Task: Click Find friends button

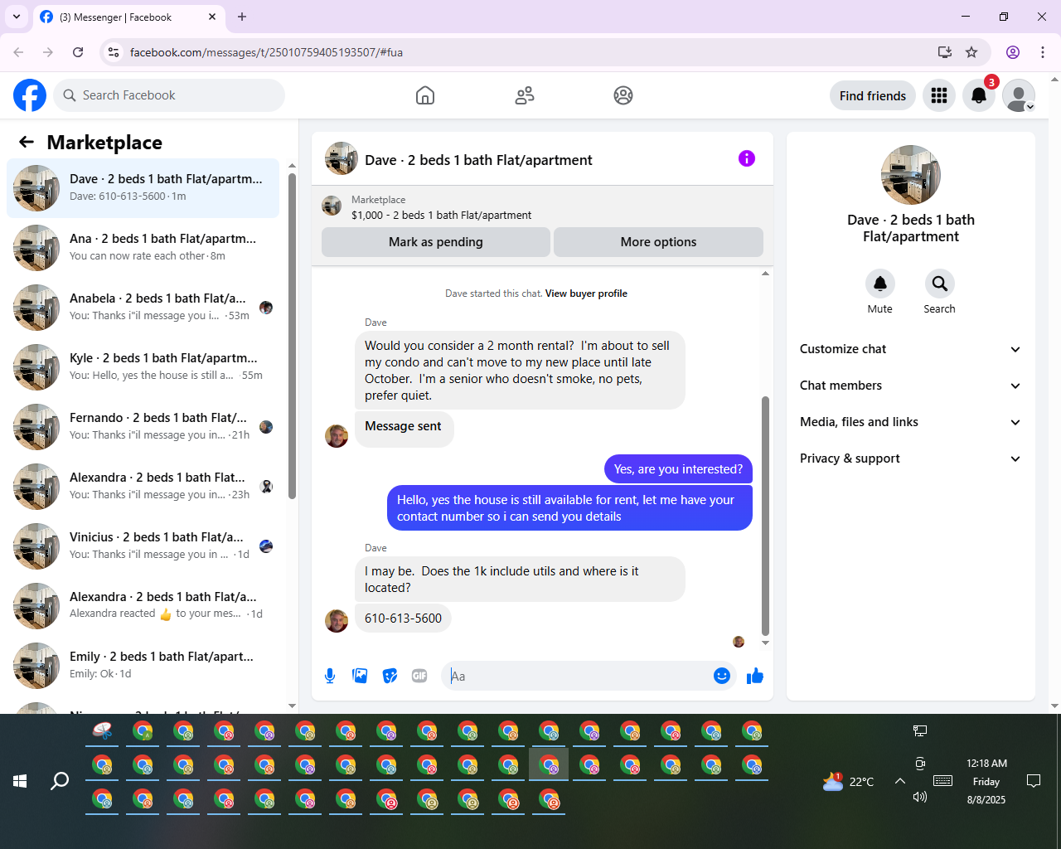Action: 873,95
